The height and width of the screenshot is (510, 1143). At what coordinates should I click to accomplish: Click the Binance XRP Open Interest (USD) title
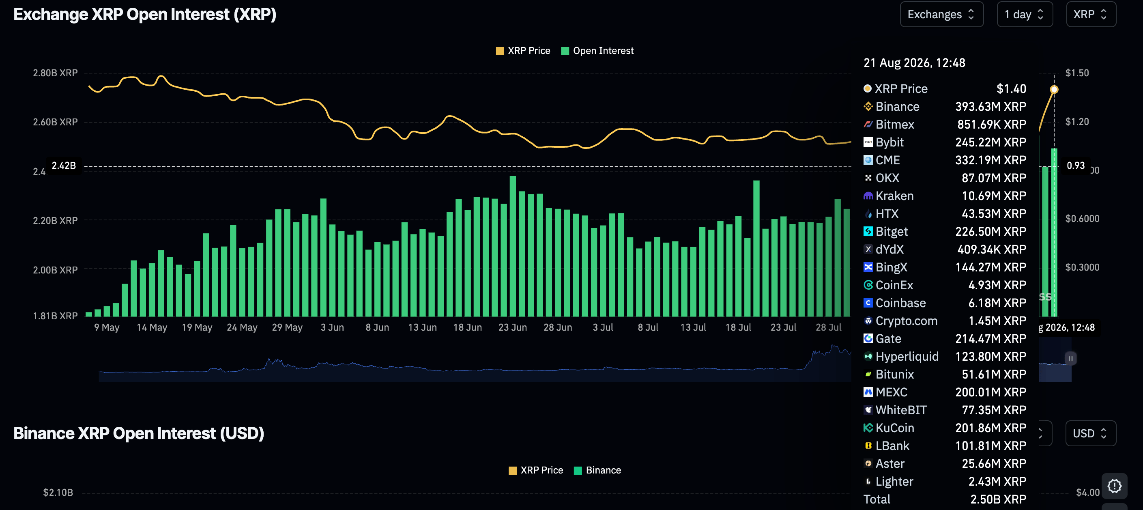(x=138, y=433)
